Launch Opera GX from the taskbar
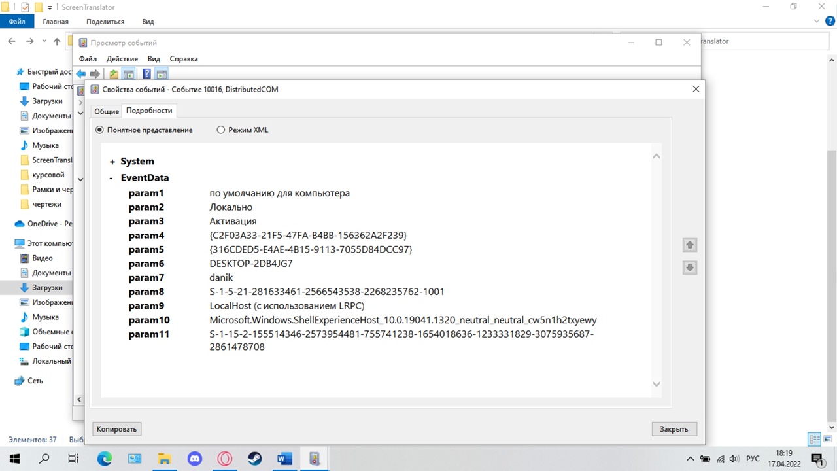 pos(224,458)
